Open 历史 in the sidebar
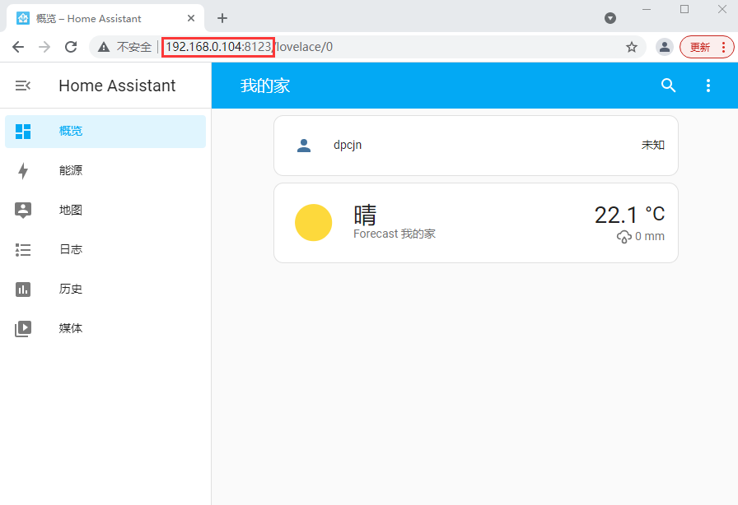 (105, 290)
